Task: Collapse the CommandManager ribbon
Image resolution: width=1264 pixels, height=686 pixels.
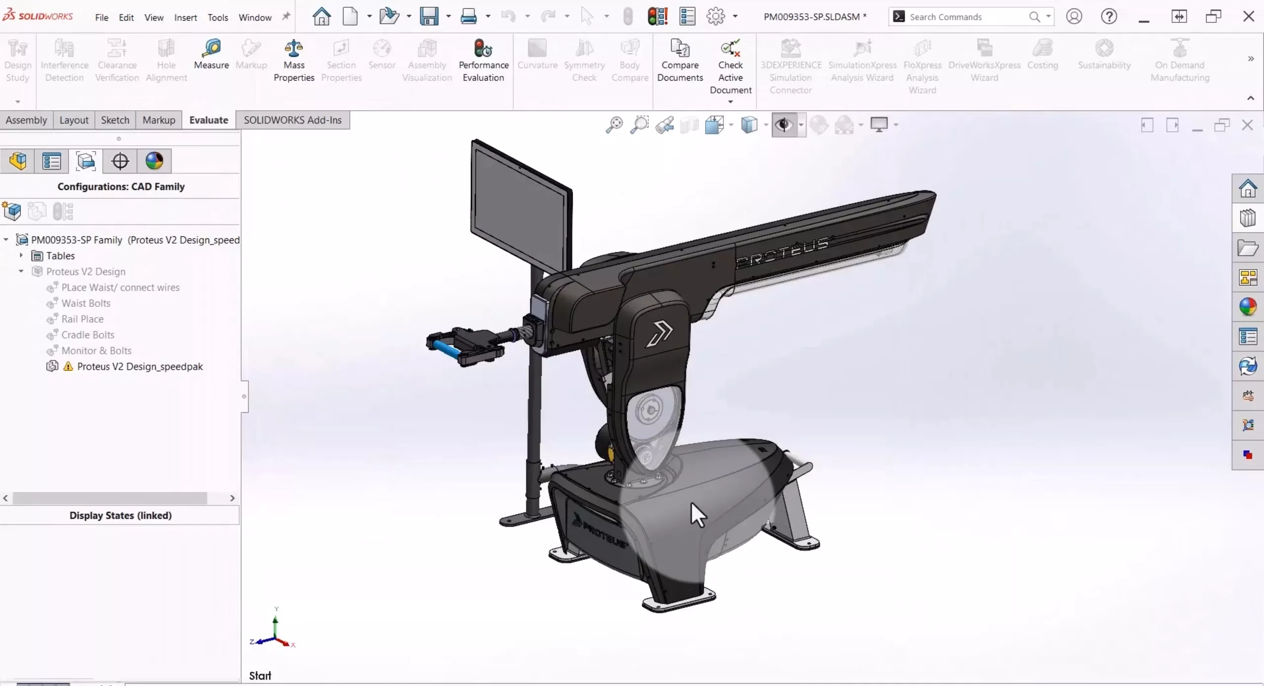Action: click(x=1250, y=98)
